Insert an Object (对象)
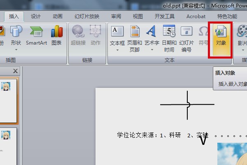 tap(221, 39)
